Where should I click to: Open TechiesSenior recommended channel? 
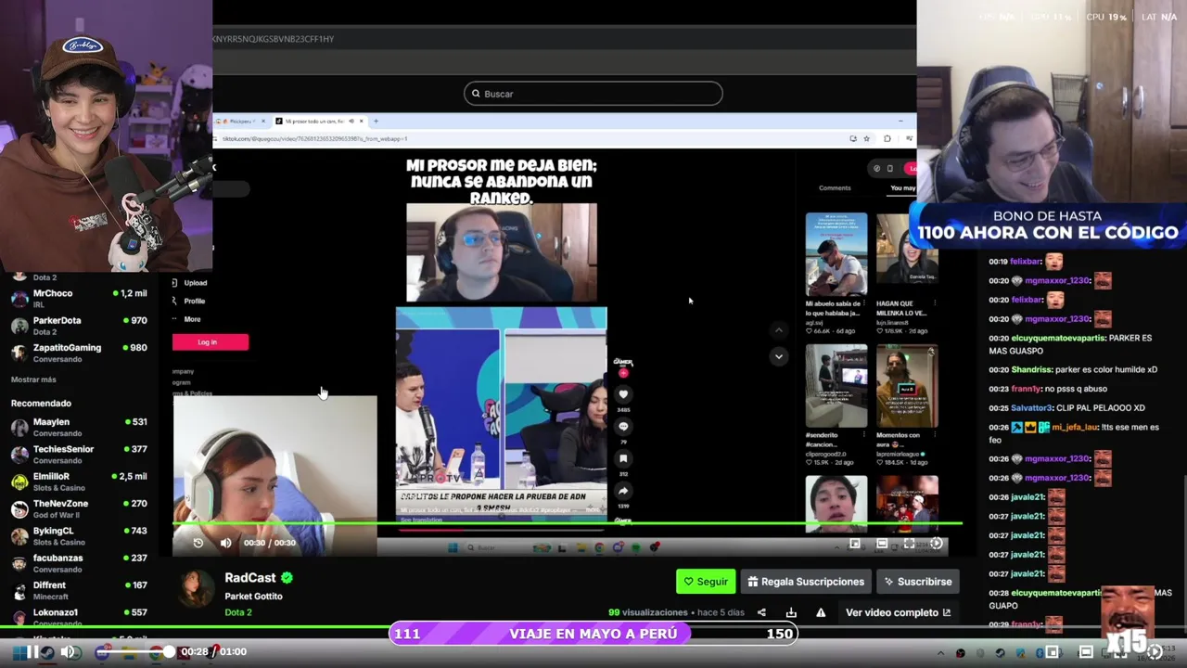coord(79,454)
